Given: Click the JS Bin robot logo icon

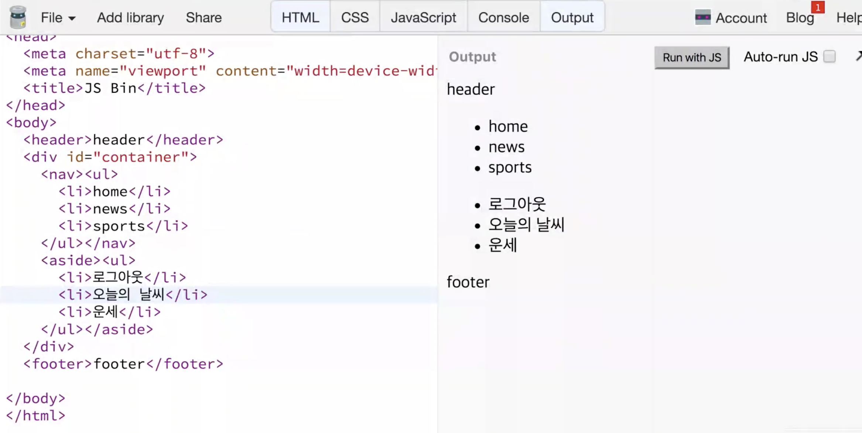Looking at the screenshot, I should click(18, 17).
